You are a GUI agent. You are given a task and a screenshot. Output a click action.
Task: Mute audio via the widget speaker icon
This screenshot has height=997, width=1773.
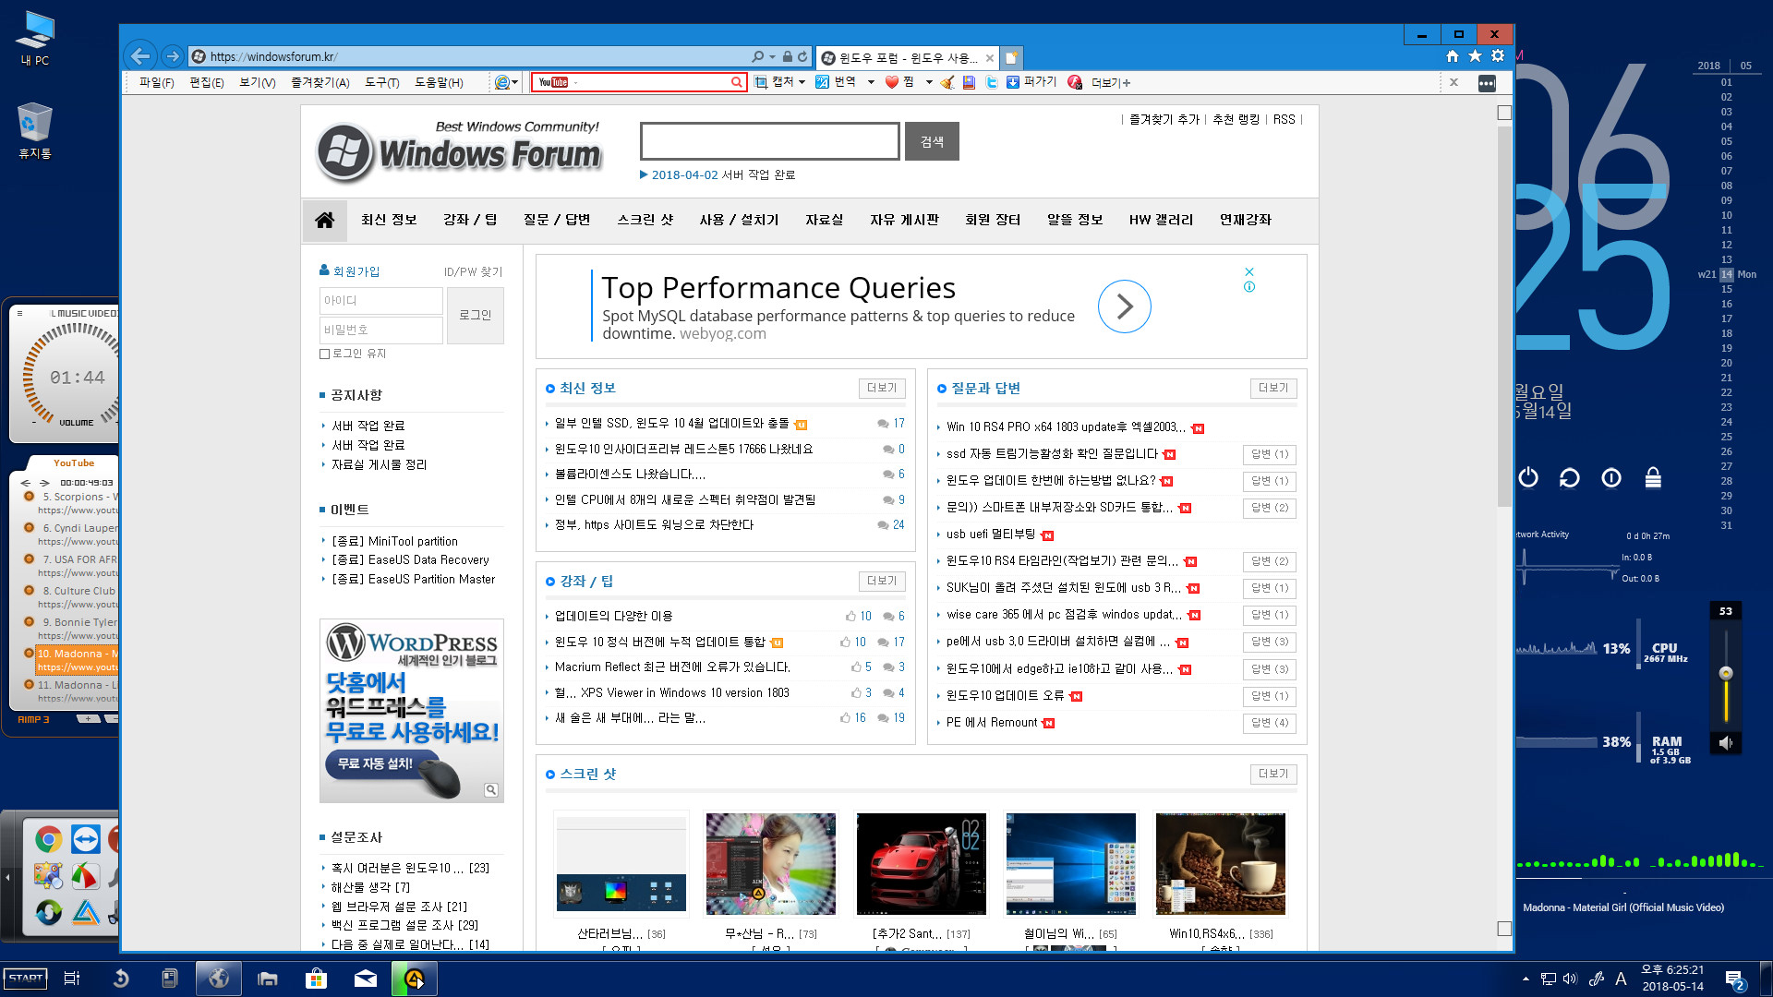(x=1725, y=742)
